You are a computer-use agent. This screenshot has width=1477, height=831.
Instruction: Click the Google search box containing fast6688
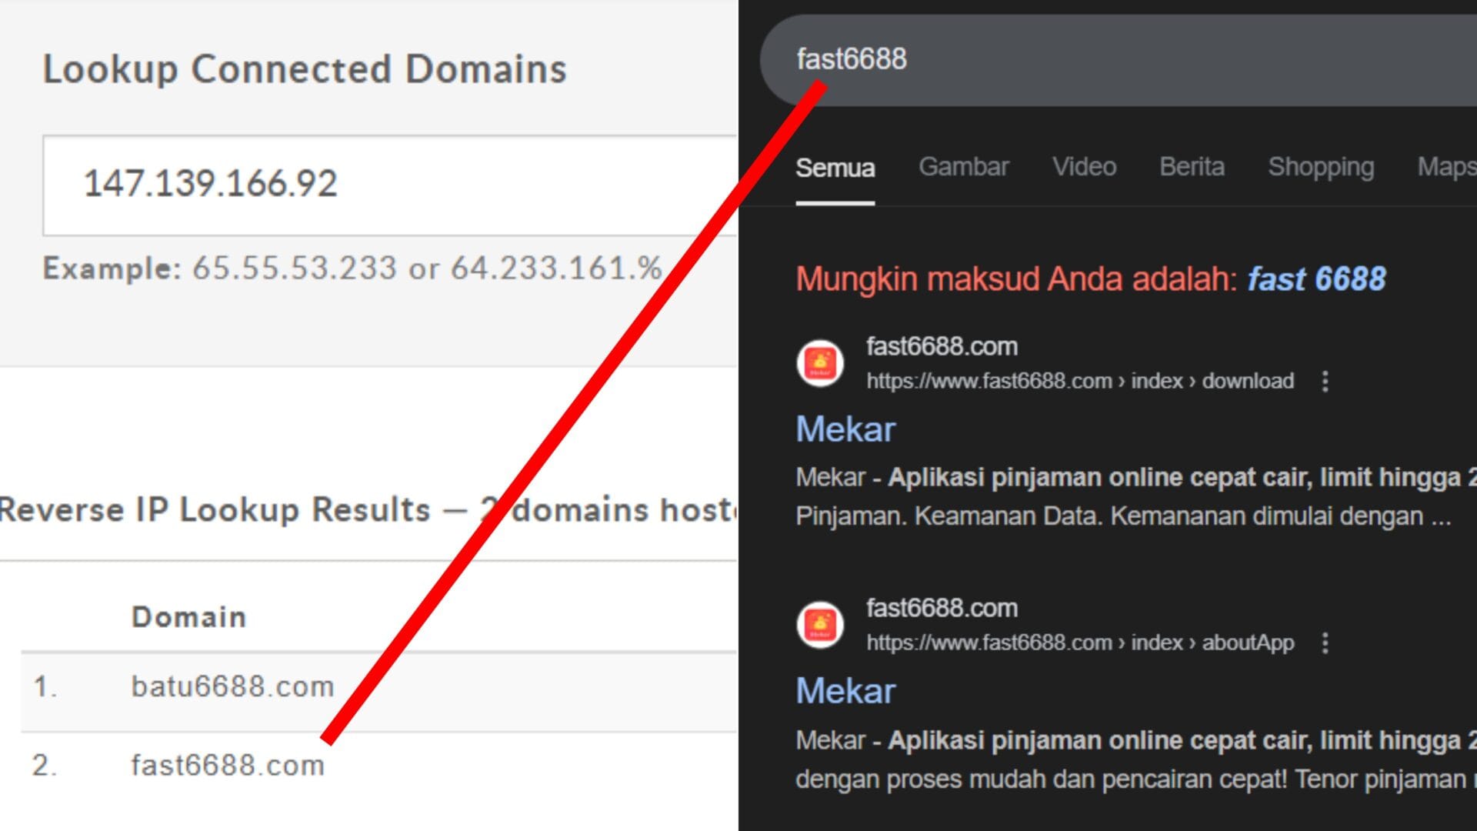(x=1119, y=60)
